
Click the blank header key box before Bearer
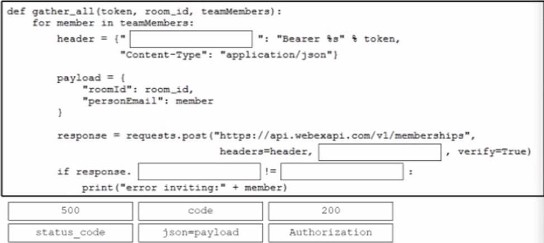point(191,39)
